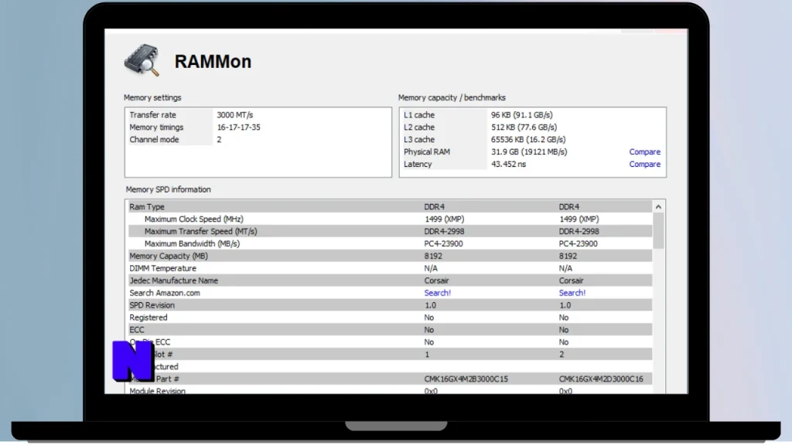
Task: Open Amazon Search! link for second module
Action: pos(572,293)
